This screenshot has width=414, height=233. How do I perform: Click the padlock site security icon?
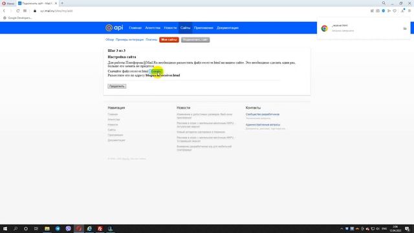(34, 11)
